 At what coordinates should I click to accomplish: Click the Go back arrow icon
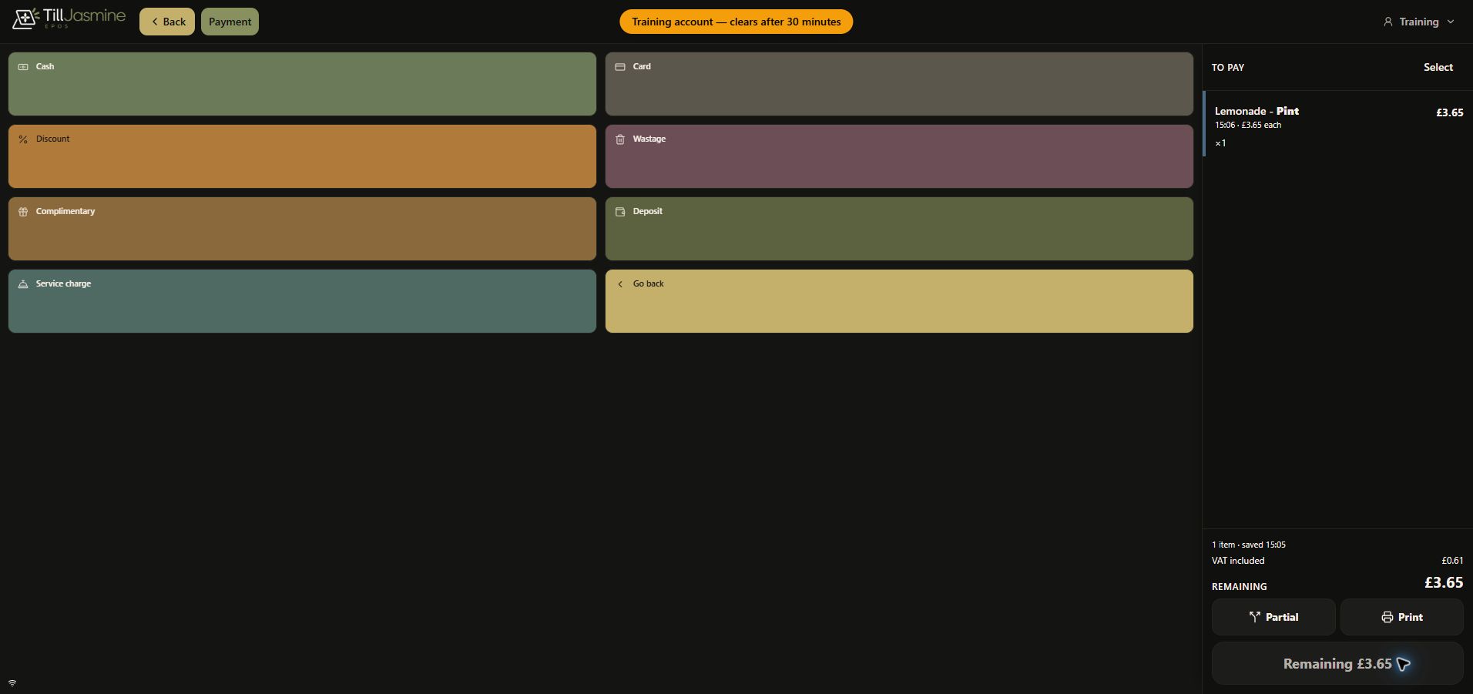[620, 284]
